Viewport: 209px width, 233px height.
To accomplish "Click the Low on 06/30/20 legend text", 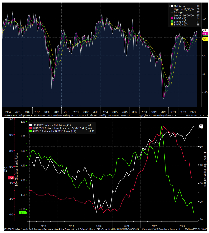I will coord(184,15).
